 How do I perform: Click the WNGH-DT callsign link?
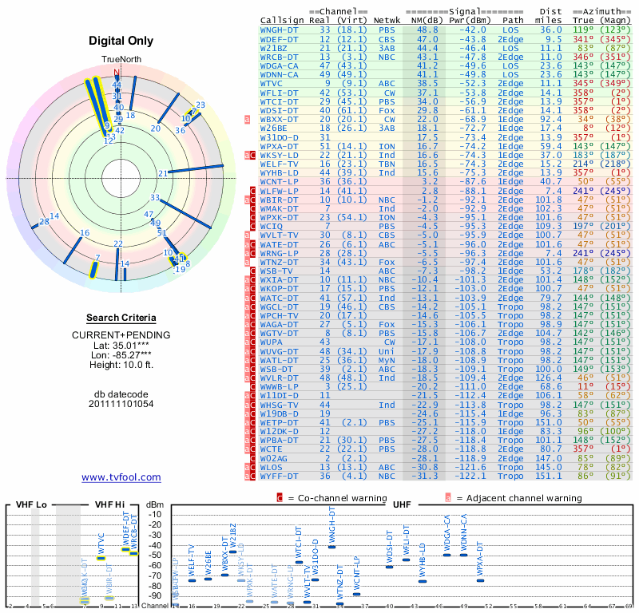(x=279, y=30)
